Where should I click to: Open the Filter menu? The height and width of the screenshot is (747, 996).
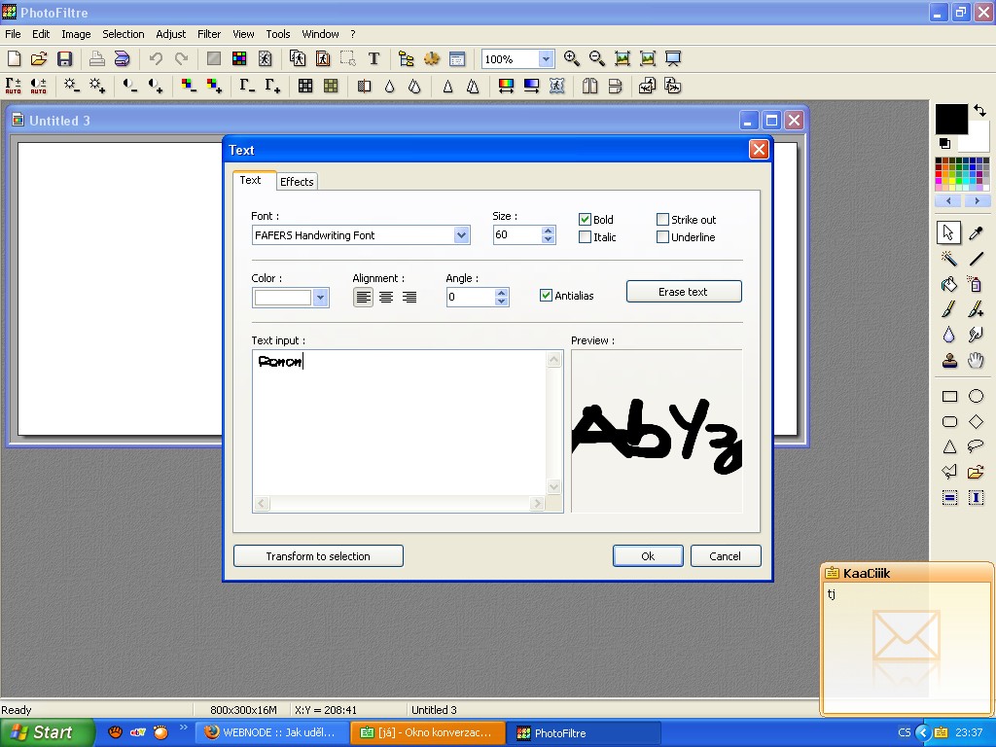(209, 34)
